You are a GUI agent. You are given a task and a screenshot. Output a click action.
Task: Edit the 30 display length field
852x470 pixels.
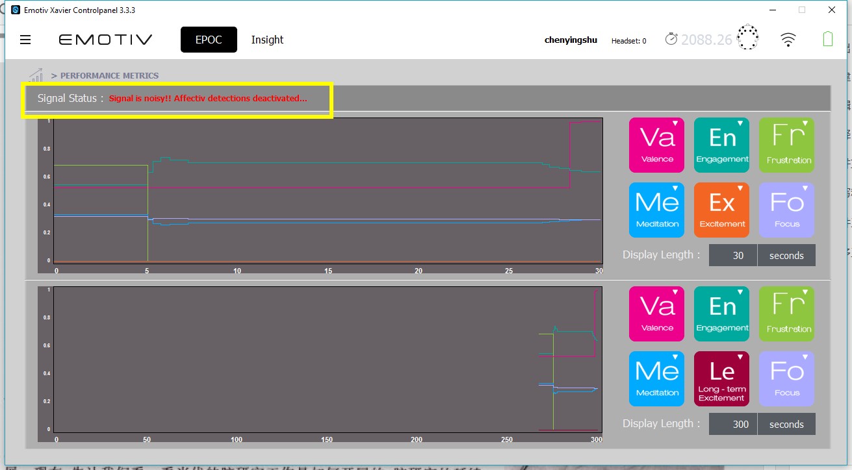[732, 255]
